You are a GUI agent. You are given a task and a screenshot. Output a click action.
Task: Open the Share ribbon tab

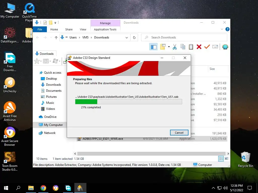(69, 29)
